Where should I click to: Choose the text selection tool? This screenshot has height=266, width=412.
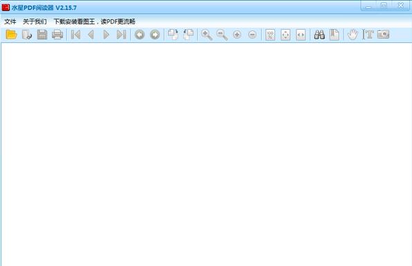click(x=368, y=35)
